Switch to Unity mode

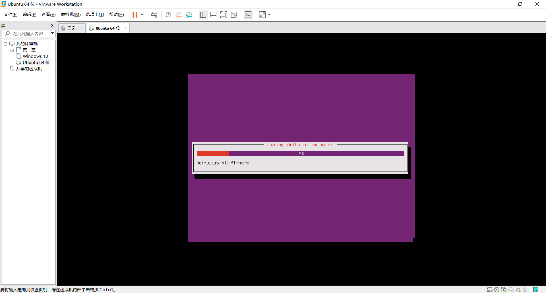tap(234, 15)
